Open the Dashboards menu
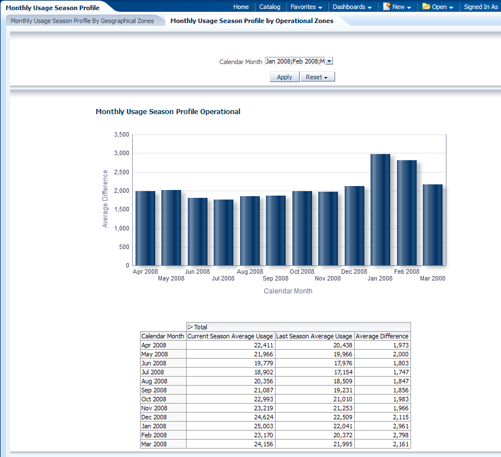501x457 pixels. pos(352,7)
